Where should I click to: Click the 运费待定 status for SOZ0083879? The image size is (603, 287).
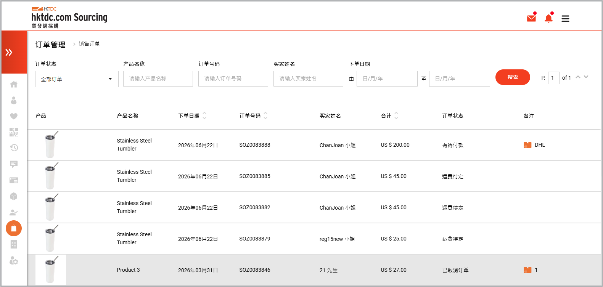pyautogui.click(x=453, y=239)
